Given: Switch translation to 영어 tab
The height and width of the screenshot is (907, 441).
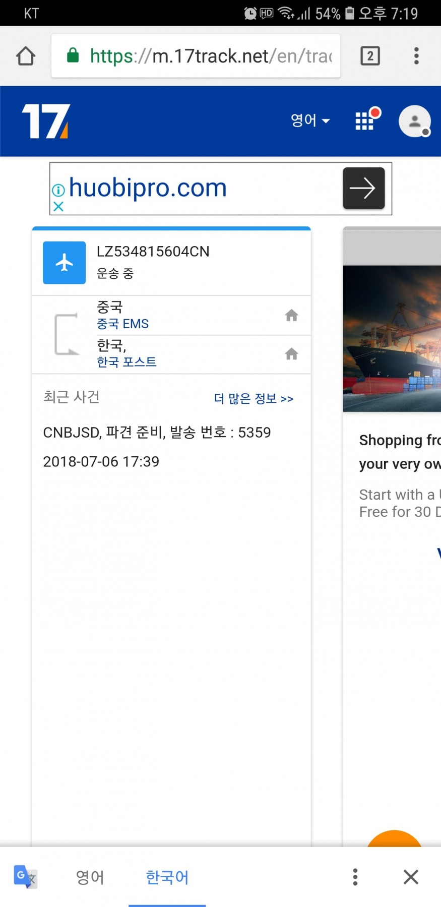Looking at the screenshot, I should click(x=90, y=877).
